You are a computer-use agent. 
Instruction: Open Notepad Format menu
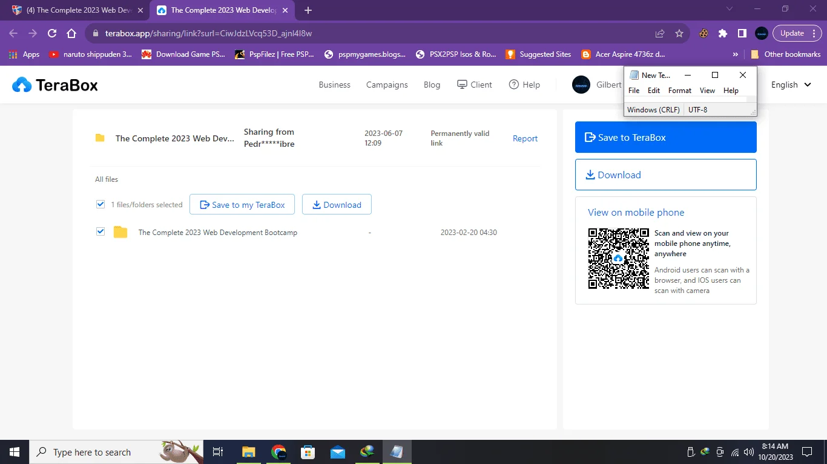pyautogui.click(x=680, y=91)
